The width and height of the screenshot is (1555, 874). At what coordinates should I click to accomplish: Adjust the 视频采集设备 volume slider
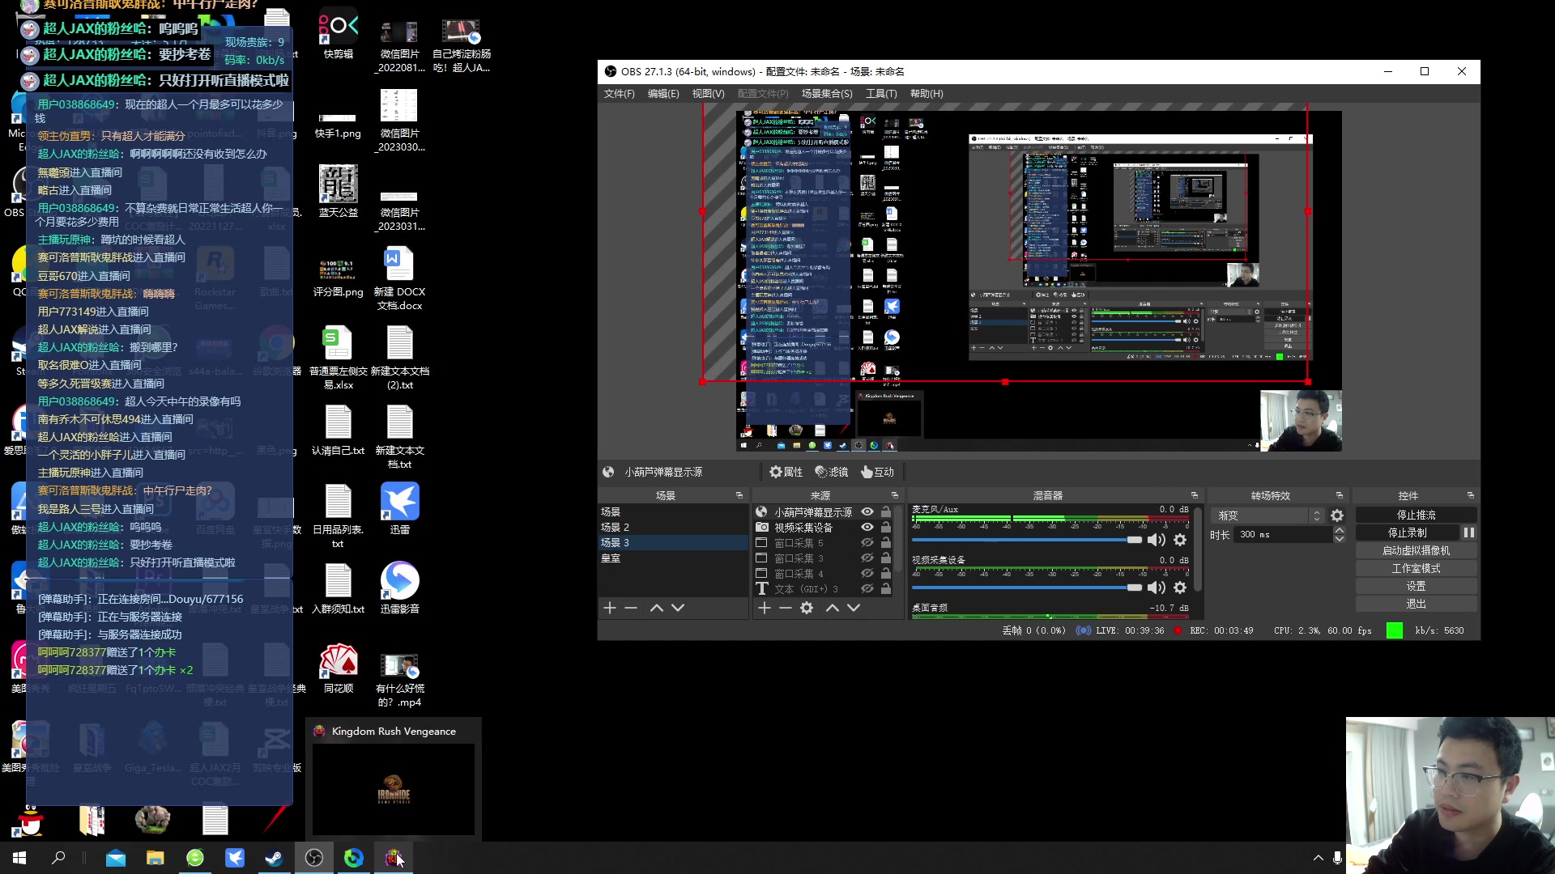click(x=1027, y=588)
